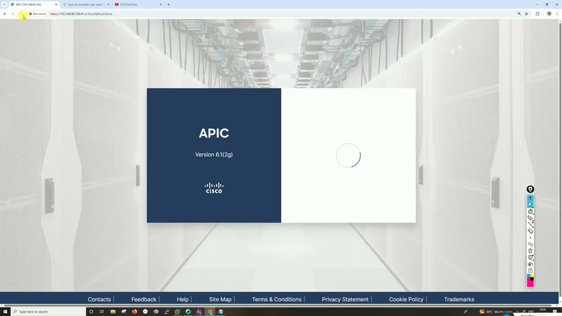Pick the brush size dot in pen toolbar

coord(530,237)
